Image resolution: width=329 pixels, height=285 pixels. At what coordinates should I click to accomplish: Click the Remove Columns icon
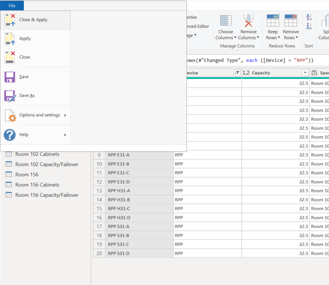(249, 20)
